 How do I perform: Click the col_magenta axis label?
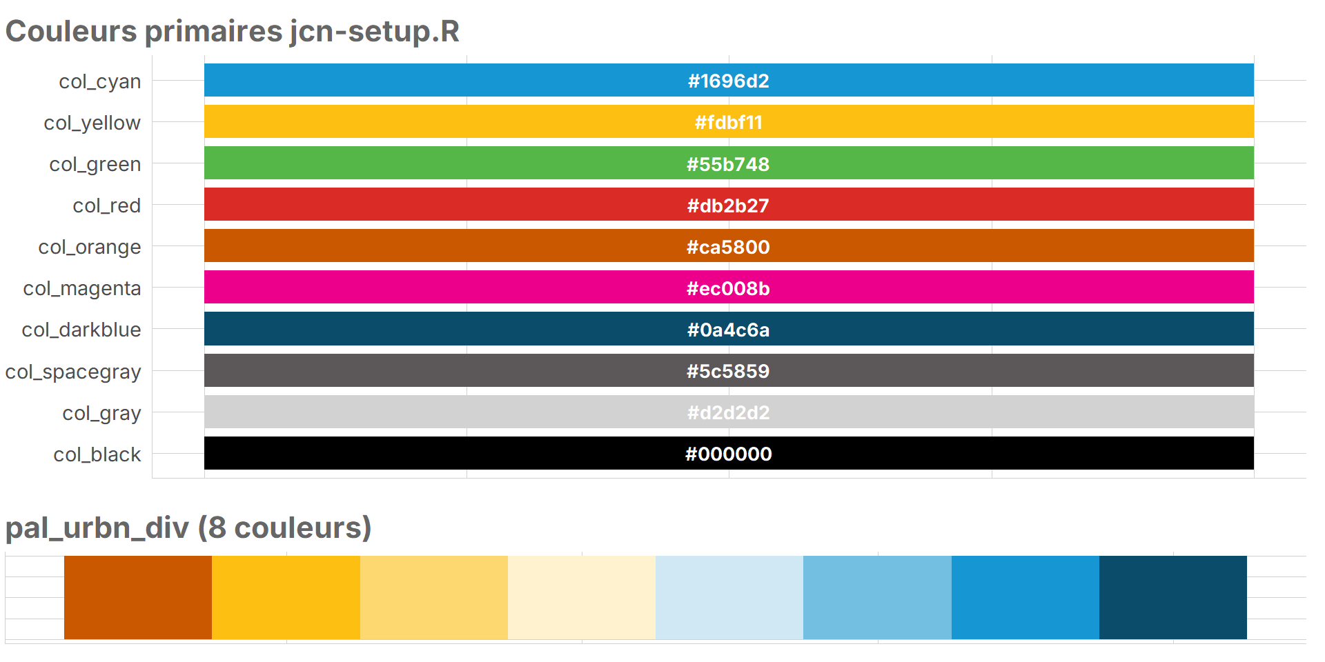tap(82, 288)
